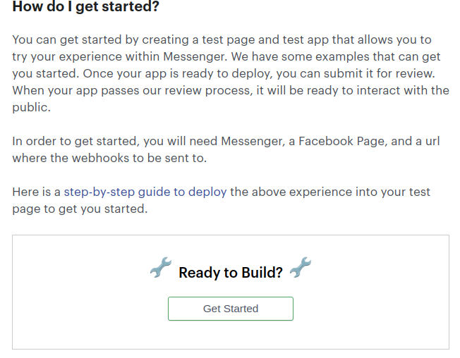Open the step-by-step guide to deploy link
Image resolution: width=460 pixels, height=358 pixels.
coord(145,192)
